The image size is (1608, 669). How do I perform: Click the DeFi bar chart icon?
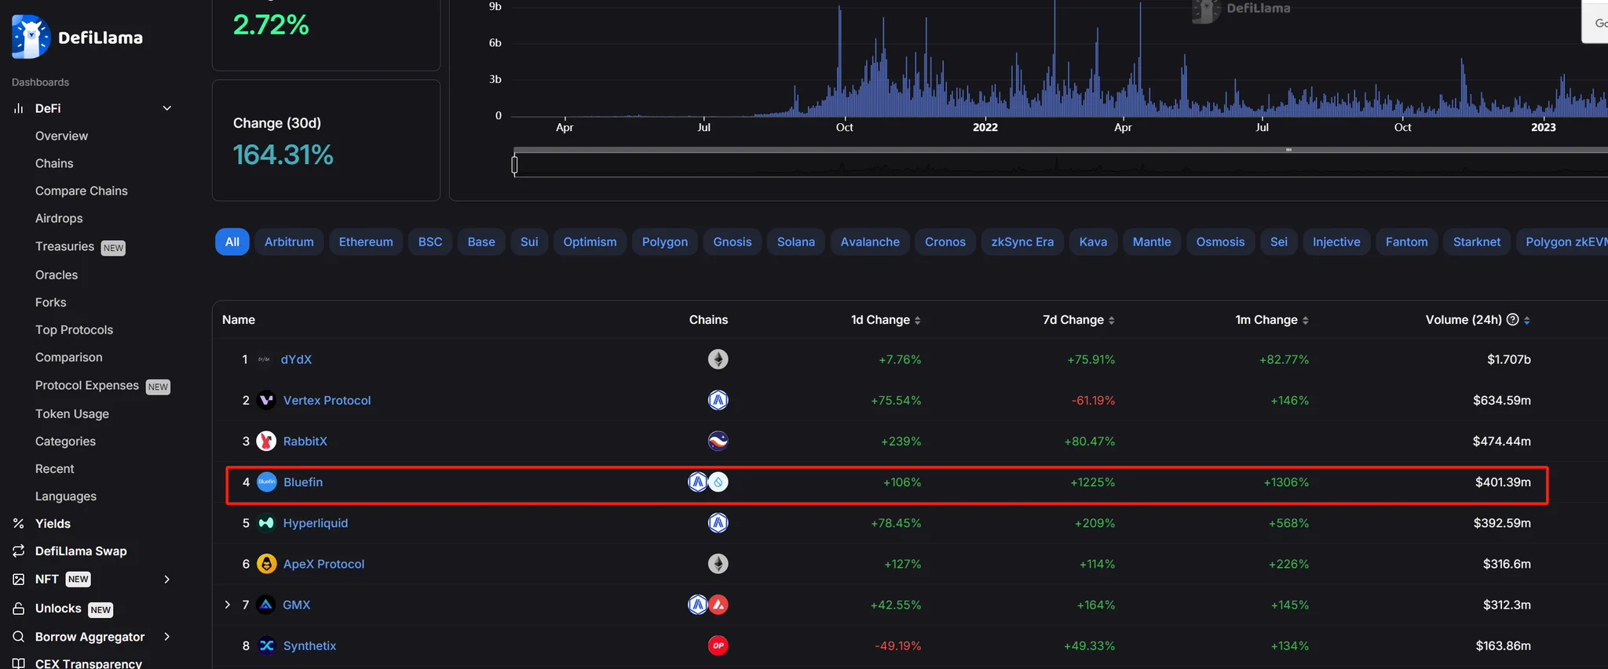18,108
